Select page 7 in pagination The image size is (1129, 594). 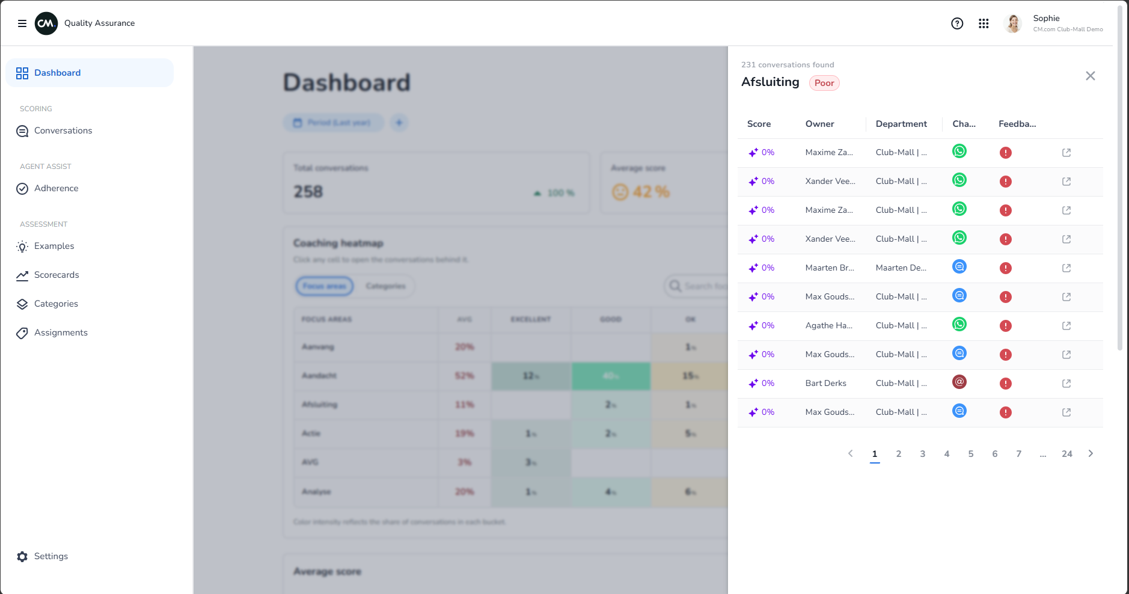point(1019,454)
